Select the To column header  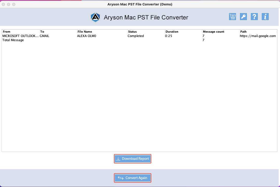coord(58,32)
